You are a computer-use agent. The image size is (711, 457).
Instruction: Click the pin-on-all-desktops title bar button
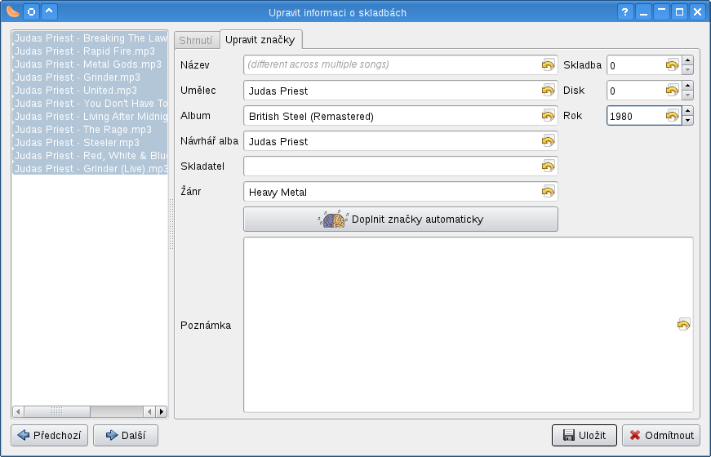(x=31, y=11)
